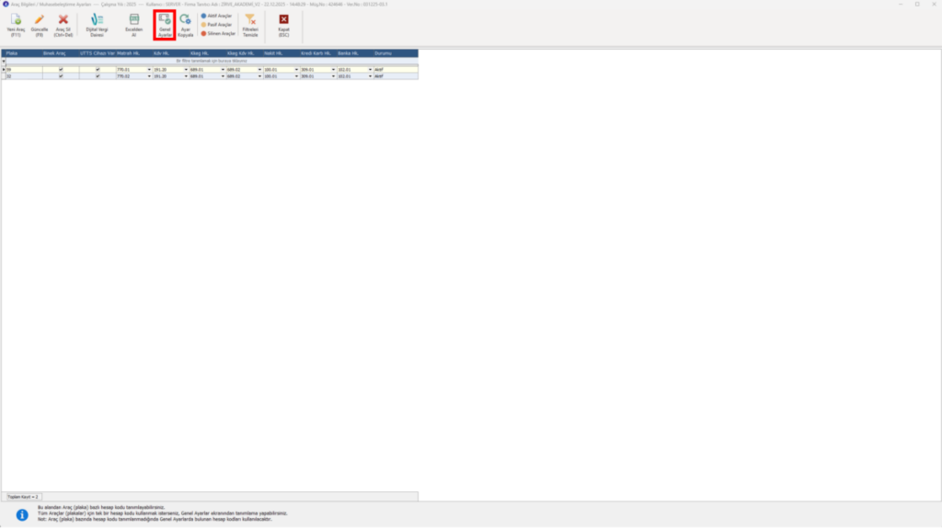This screenshot has width=942, height=530.
Task: Show Aktif Araçlar vehicles
Action: pyautogui.click(x=216, y=17)
